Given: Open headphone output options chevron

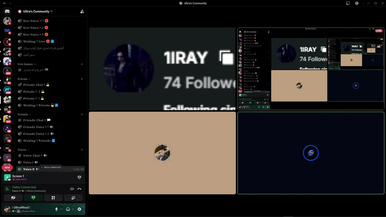Looking at the screenshot, I should (x=73, y=209).
